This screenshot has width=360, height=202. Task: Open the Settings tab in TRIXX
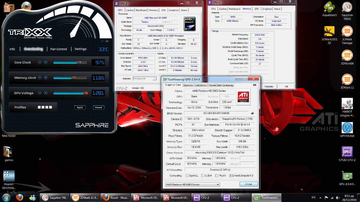(x=80, y=49)
